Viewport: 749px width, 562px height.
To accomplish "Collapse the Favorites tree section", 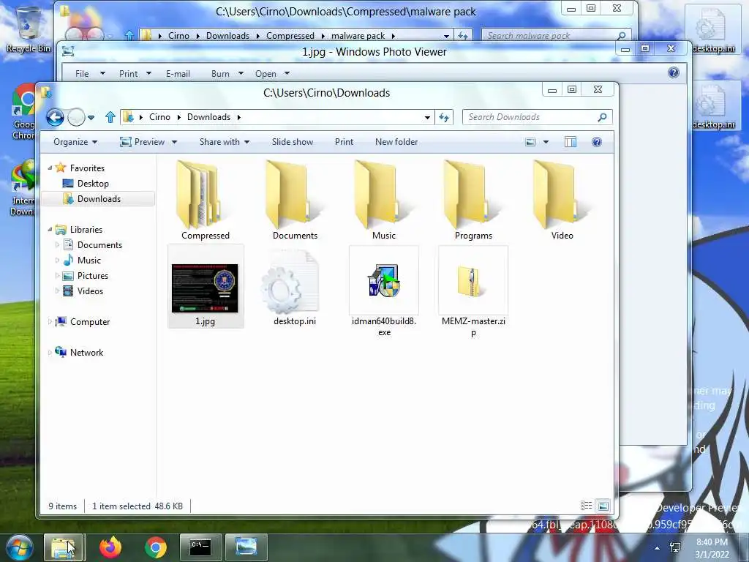I will pyautogui.click(x=50, y=168).
